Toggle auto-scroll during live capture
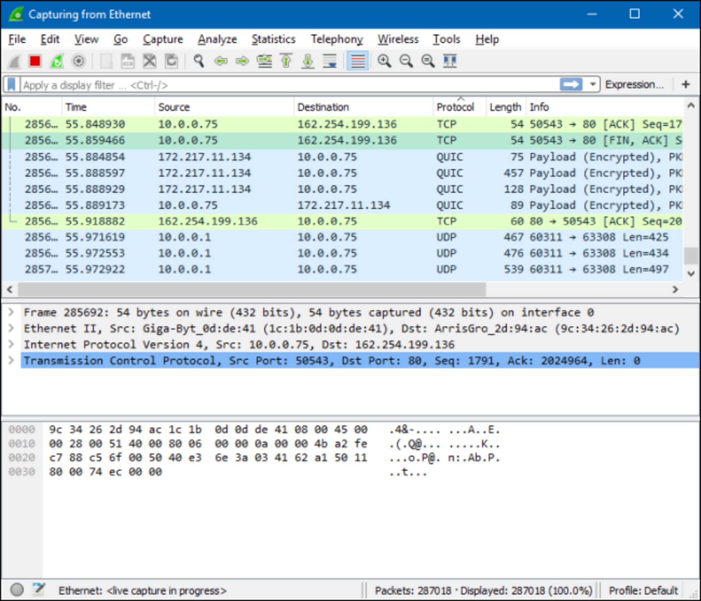Image resolution: width=701 pixels, height=601 pixels. click(x=330, y=61)
